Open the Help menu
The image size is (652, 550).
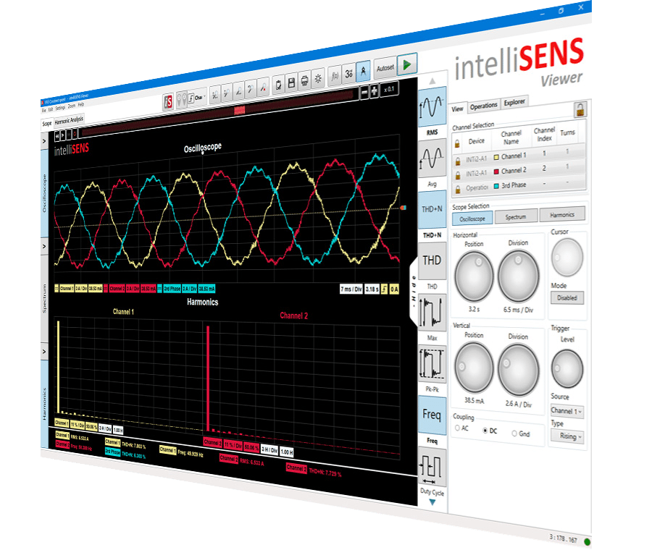click(81, 105)
